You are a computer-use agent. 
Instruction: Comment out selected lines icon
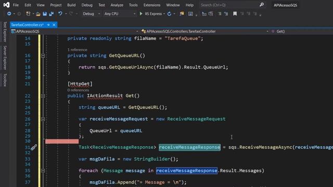point(220,14)
